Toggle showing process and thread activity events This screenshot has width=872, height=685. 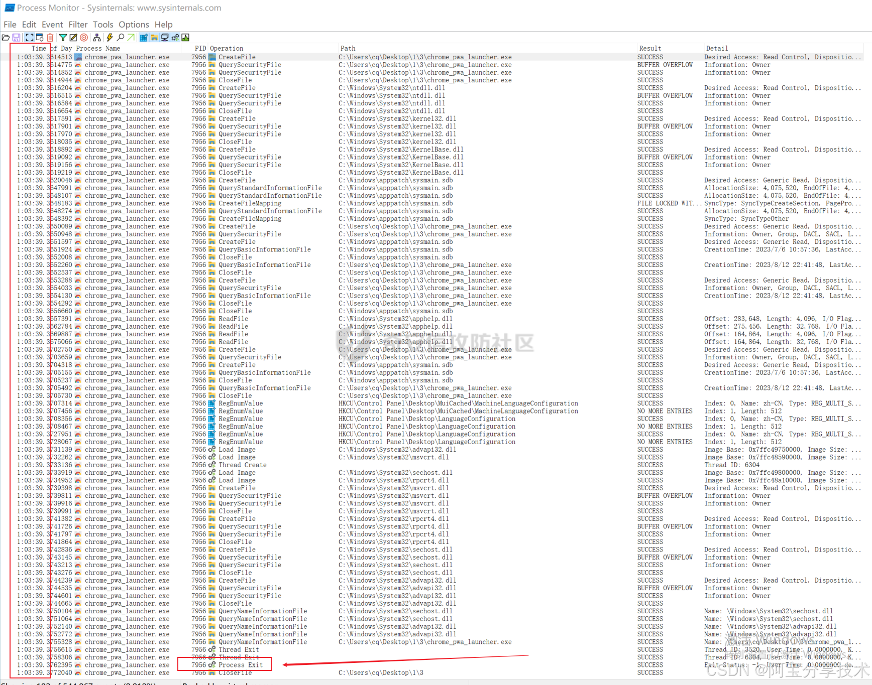[x=175, y=38]
